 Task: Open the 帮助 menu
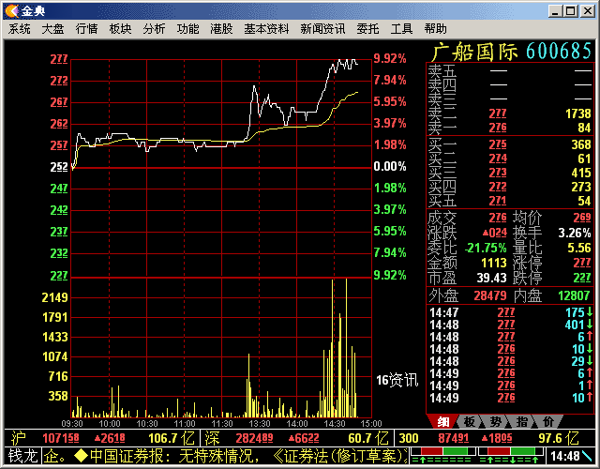click(435, 29)
